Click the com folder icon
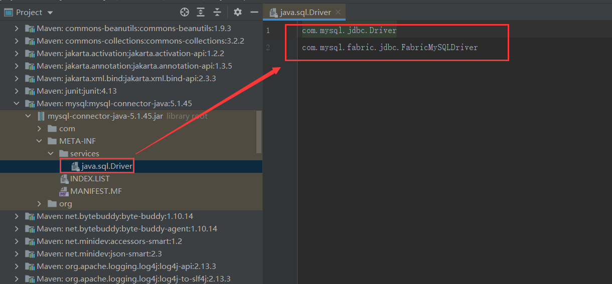The image size is (612, 284). pyautogui.click(x=52, y=128)
